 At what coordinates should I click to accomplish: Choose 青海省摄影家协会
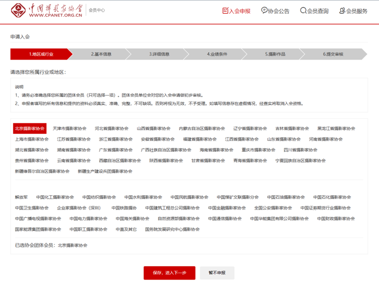coord(251,161)
